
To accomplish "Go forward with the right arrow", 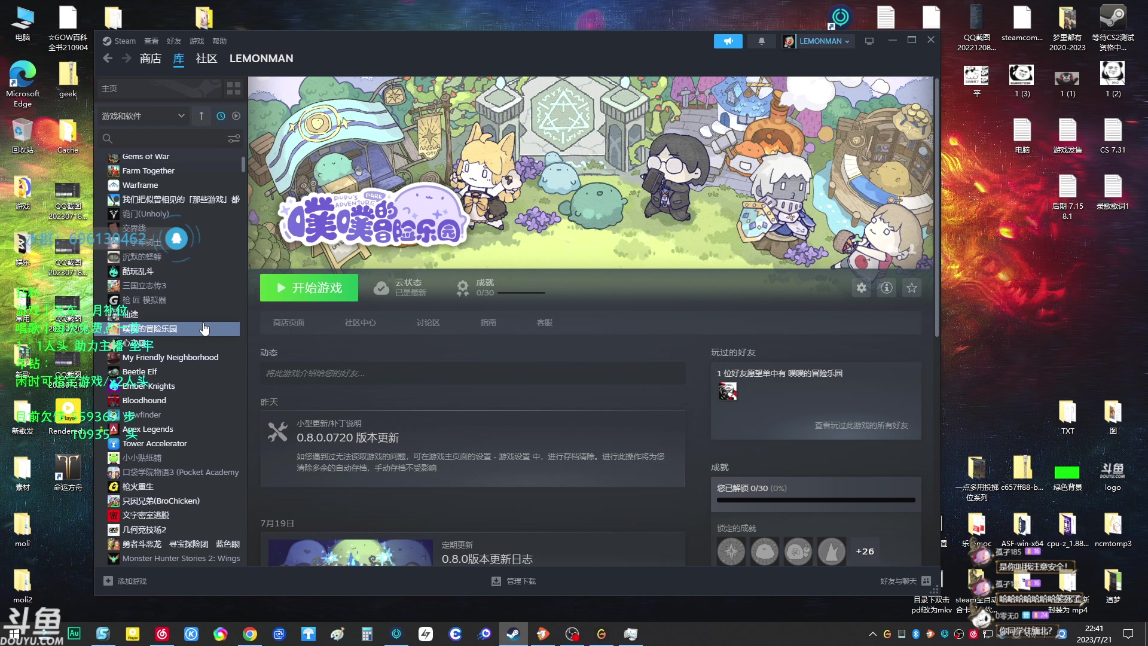I will (x=126, y=58).
